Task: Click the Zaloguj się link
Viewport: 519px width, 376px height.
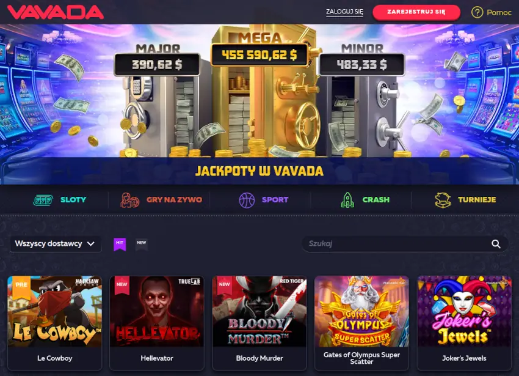Action: coord(344,12)
